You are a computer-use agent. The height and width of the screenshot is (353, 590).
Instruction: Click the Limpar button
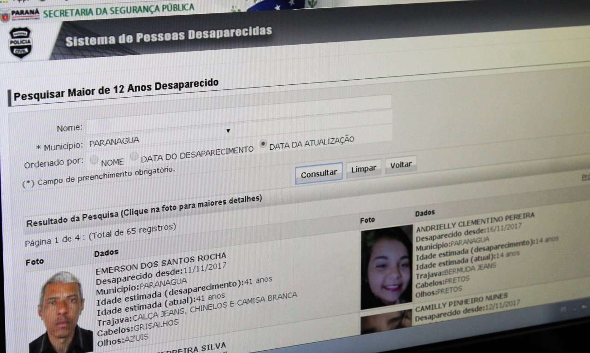point(364,169)
